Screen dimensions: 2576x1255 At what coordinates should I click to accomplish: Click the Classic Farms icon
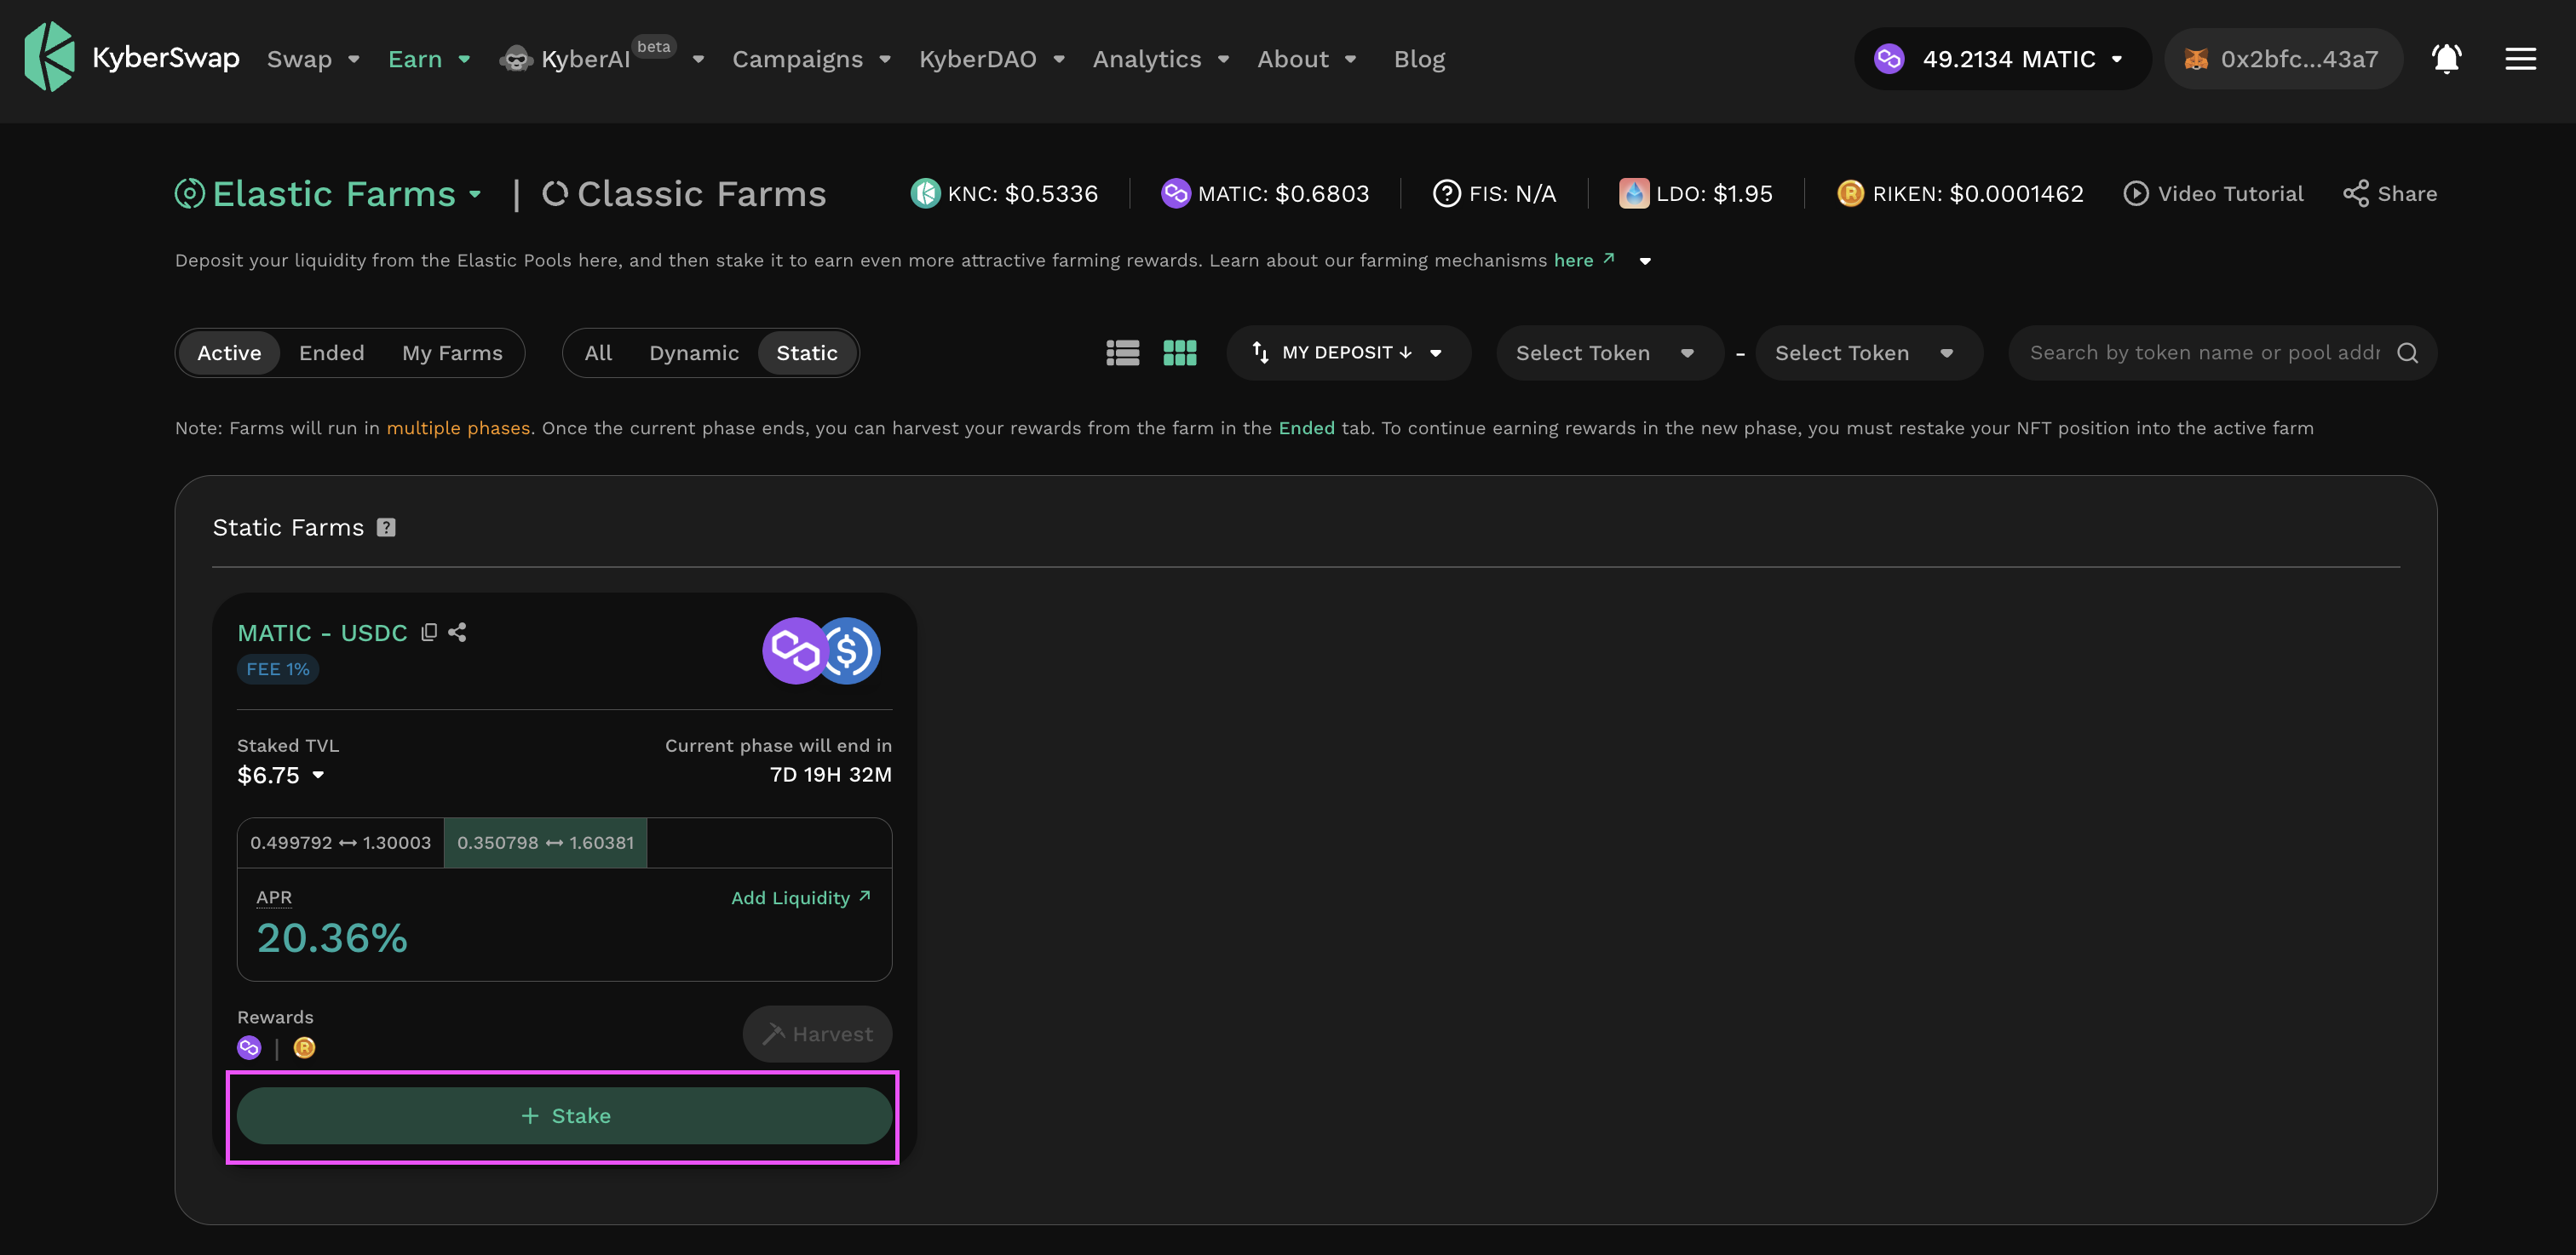coord(555,192)
